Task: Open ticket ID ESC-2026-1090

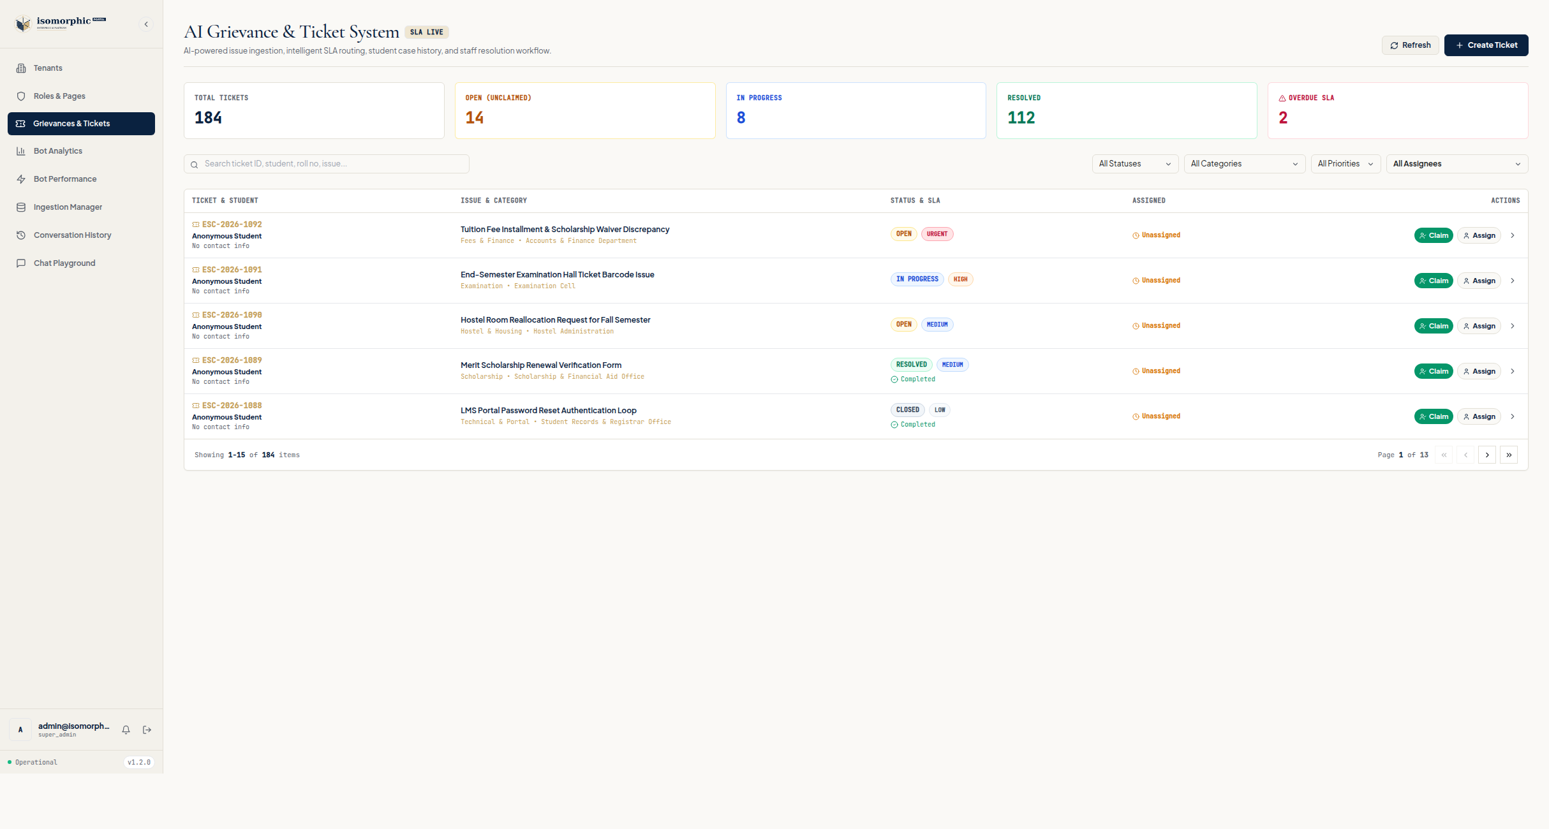Action: point(232,315)
